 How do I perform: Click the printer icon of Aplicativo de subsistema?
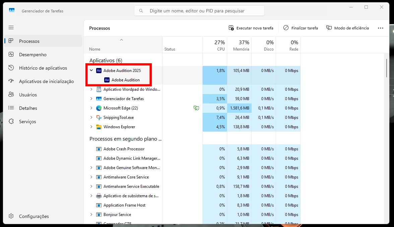tap(99, 196)
